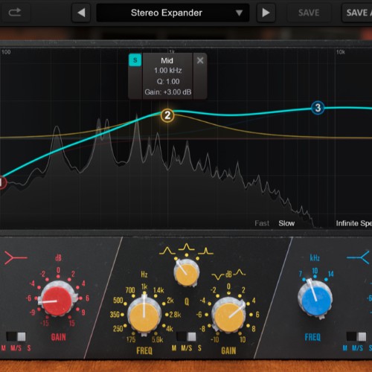Screen dimensions: 372x372
Task: Click the Q: 1.00 value
Action: click(168, 81)
